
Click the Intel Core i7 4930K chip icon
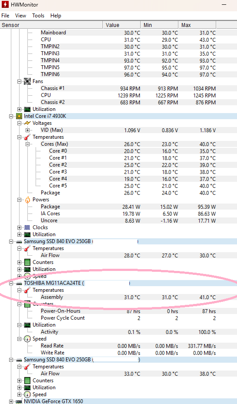[x=19, y=116]
